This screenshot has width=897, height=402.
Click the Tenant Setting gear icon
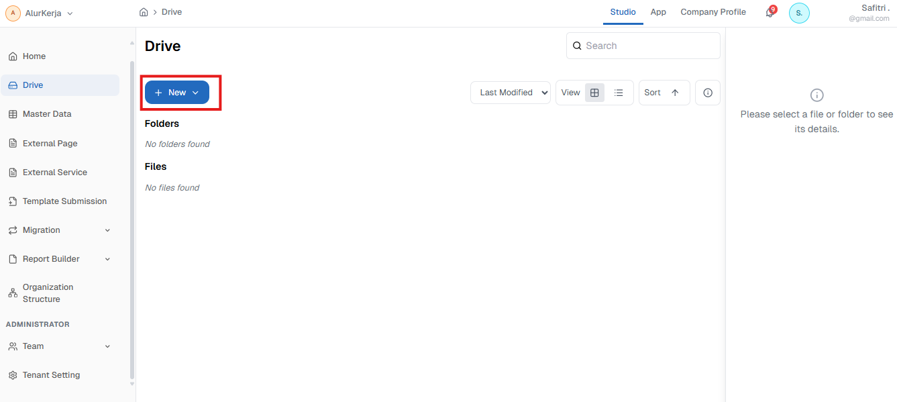[x=13, y=375]
